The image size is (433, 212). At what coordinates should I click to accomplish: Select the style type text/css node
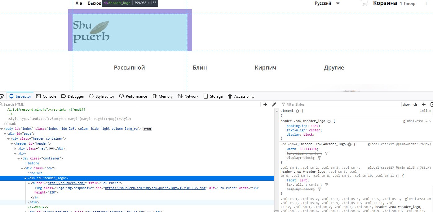coord(69,119)
